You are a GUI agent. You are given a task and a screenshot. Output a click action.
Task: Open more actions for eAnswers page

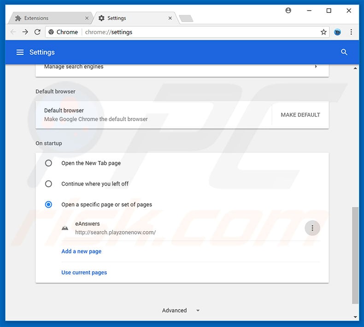click(x=312, y=228)
